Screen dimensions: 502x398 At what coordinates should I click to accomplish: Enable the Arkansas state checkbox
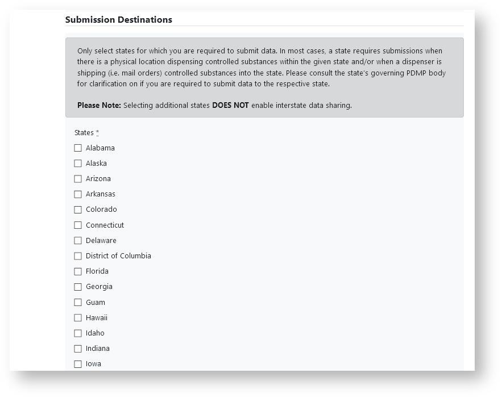click(x=78, y=194)
